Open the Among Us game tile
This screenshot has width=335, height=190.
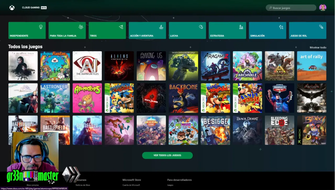pos(151,66)
